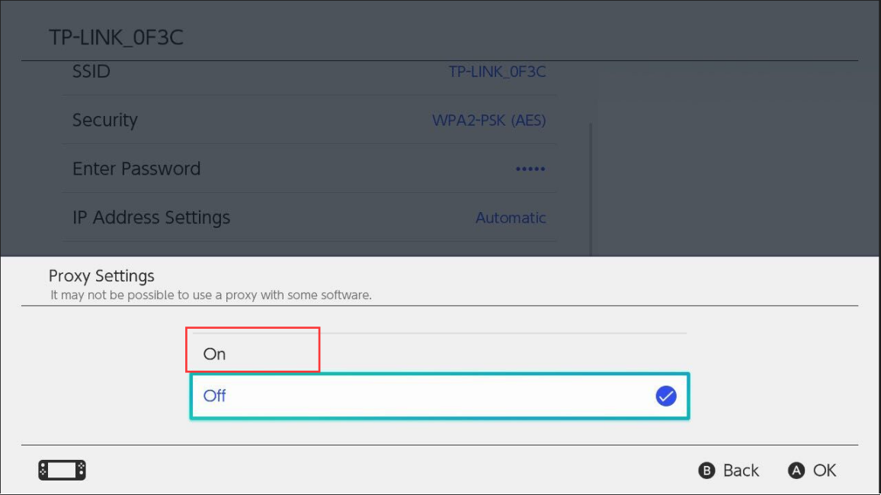
Task: Click the Proxy Settings heading
Action: tap(101, 275)
